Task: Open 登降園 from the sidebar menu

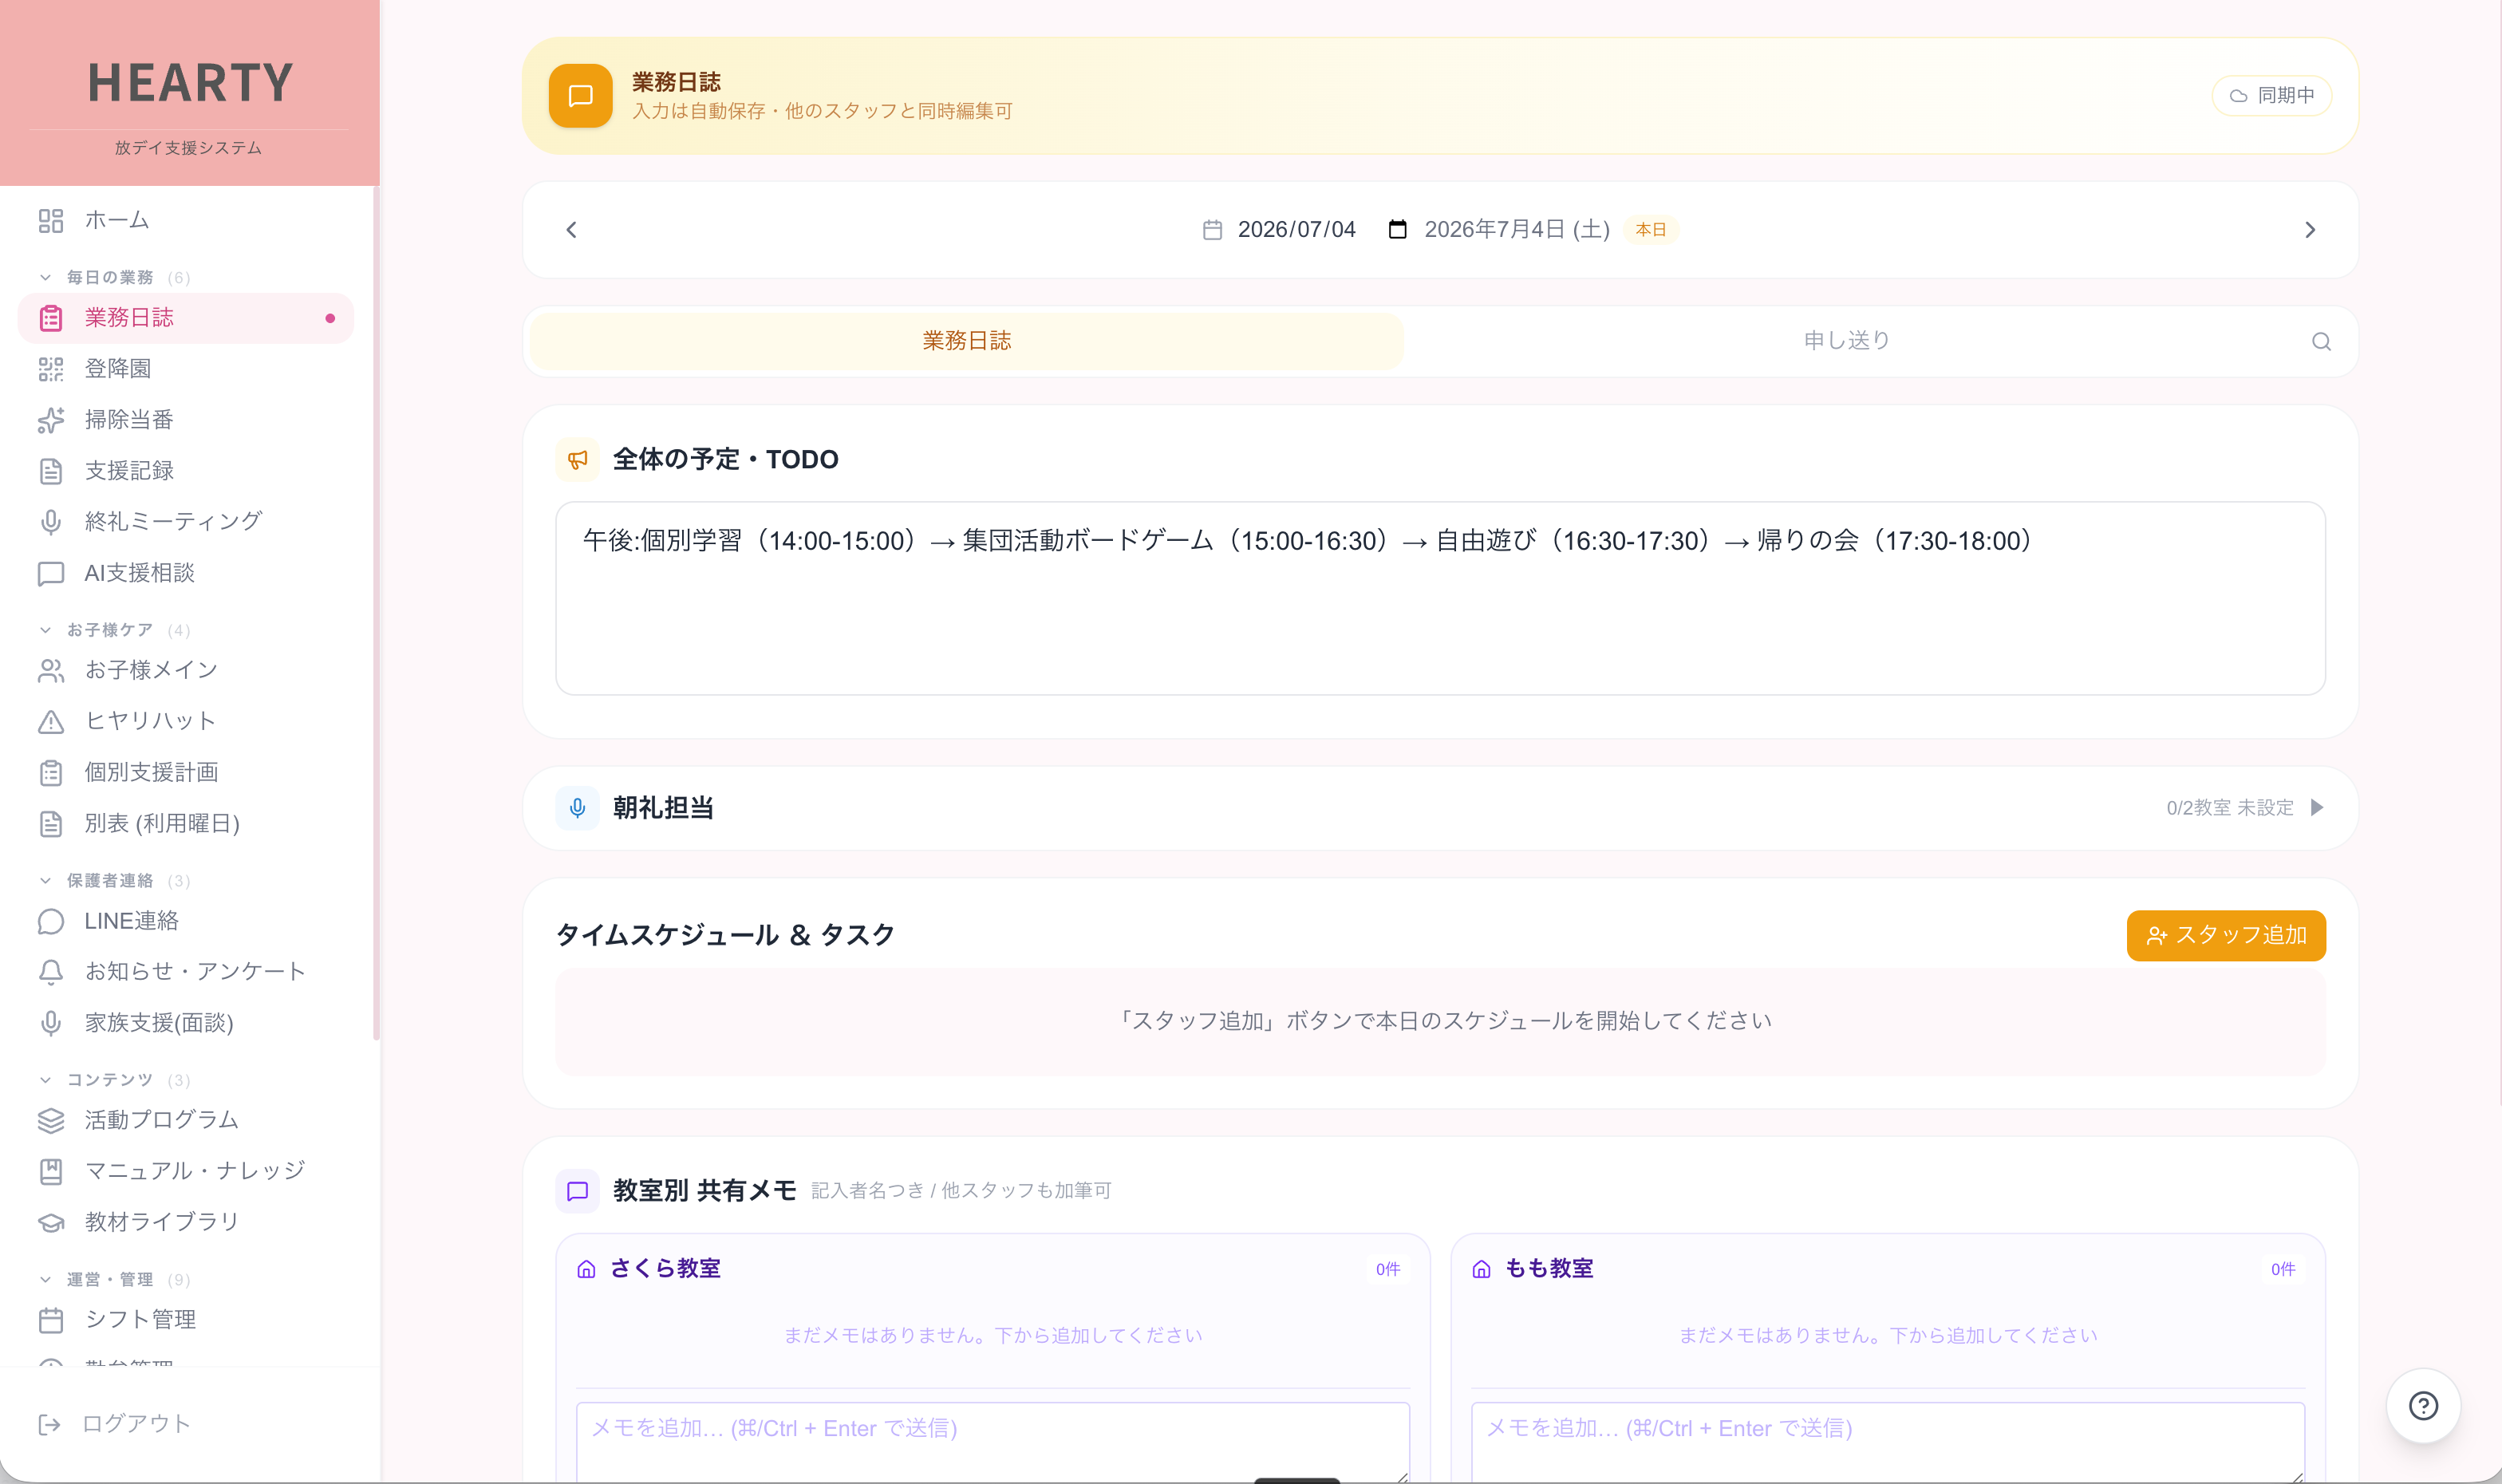Action: point(186,369)
